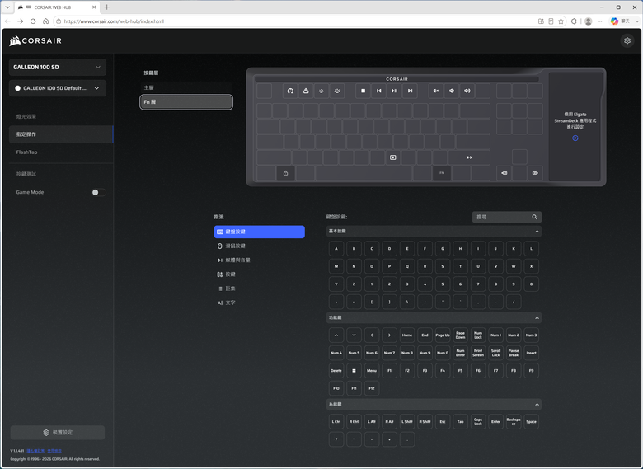Click the Esc key button

pos(443,422)
